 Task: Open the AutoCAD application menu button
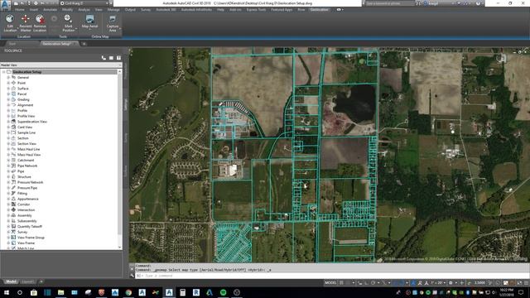(x=6, y=5)
